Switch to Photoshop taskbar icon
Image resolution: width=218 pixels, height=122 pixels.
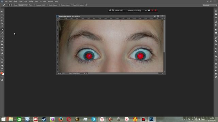151,119
